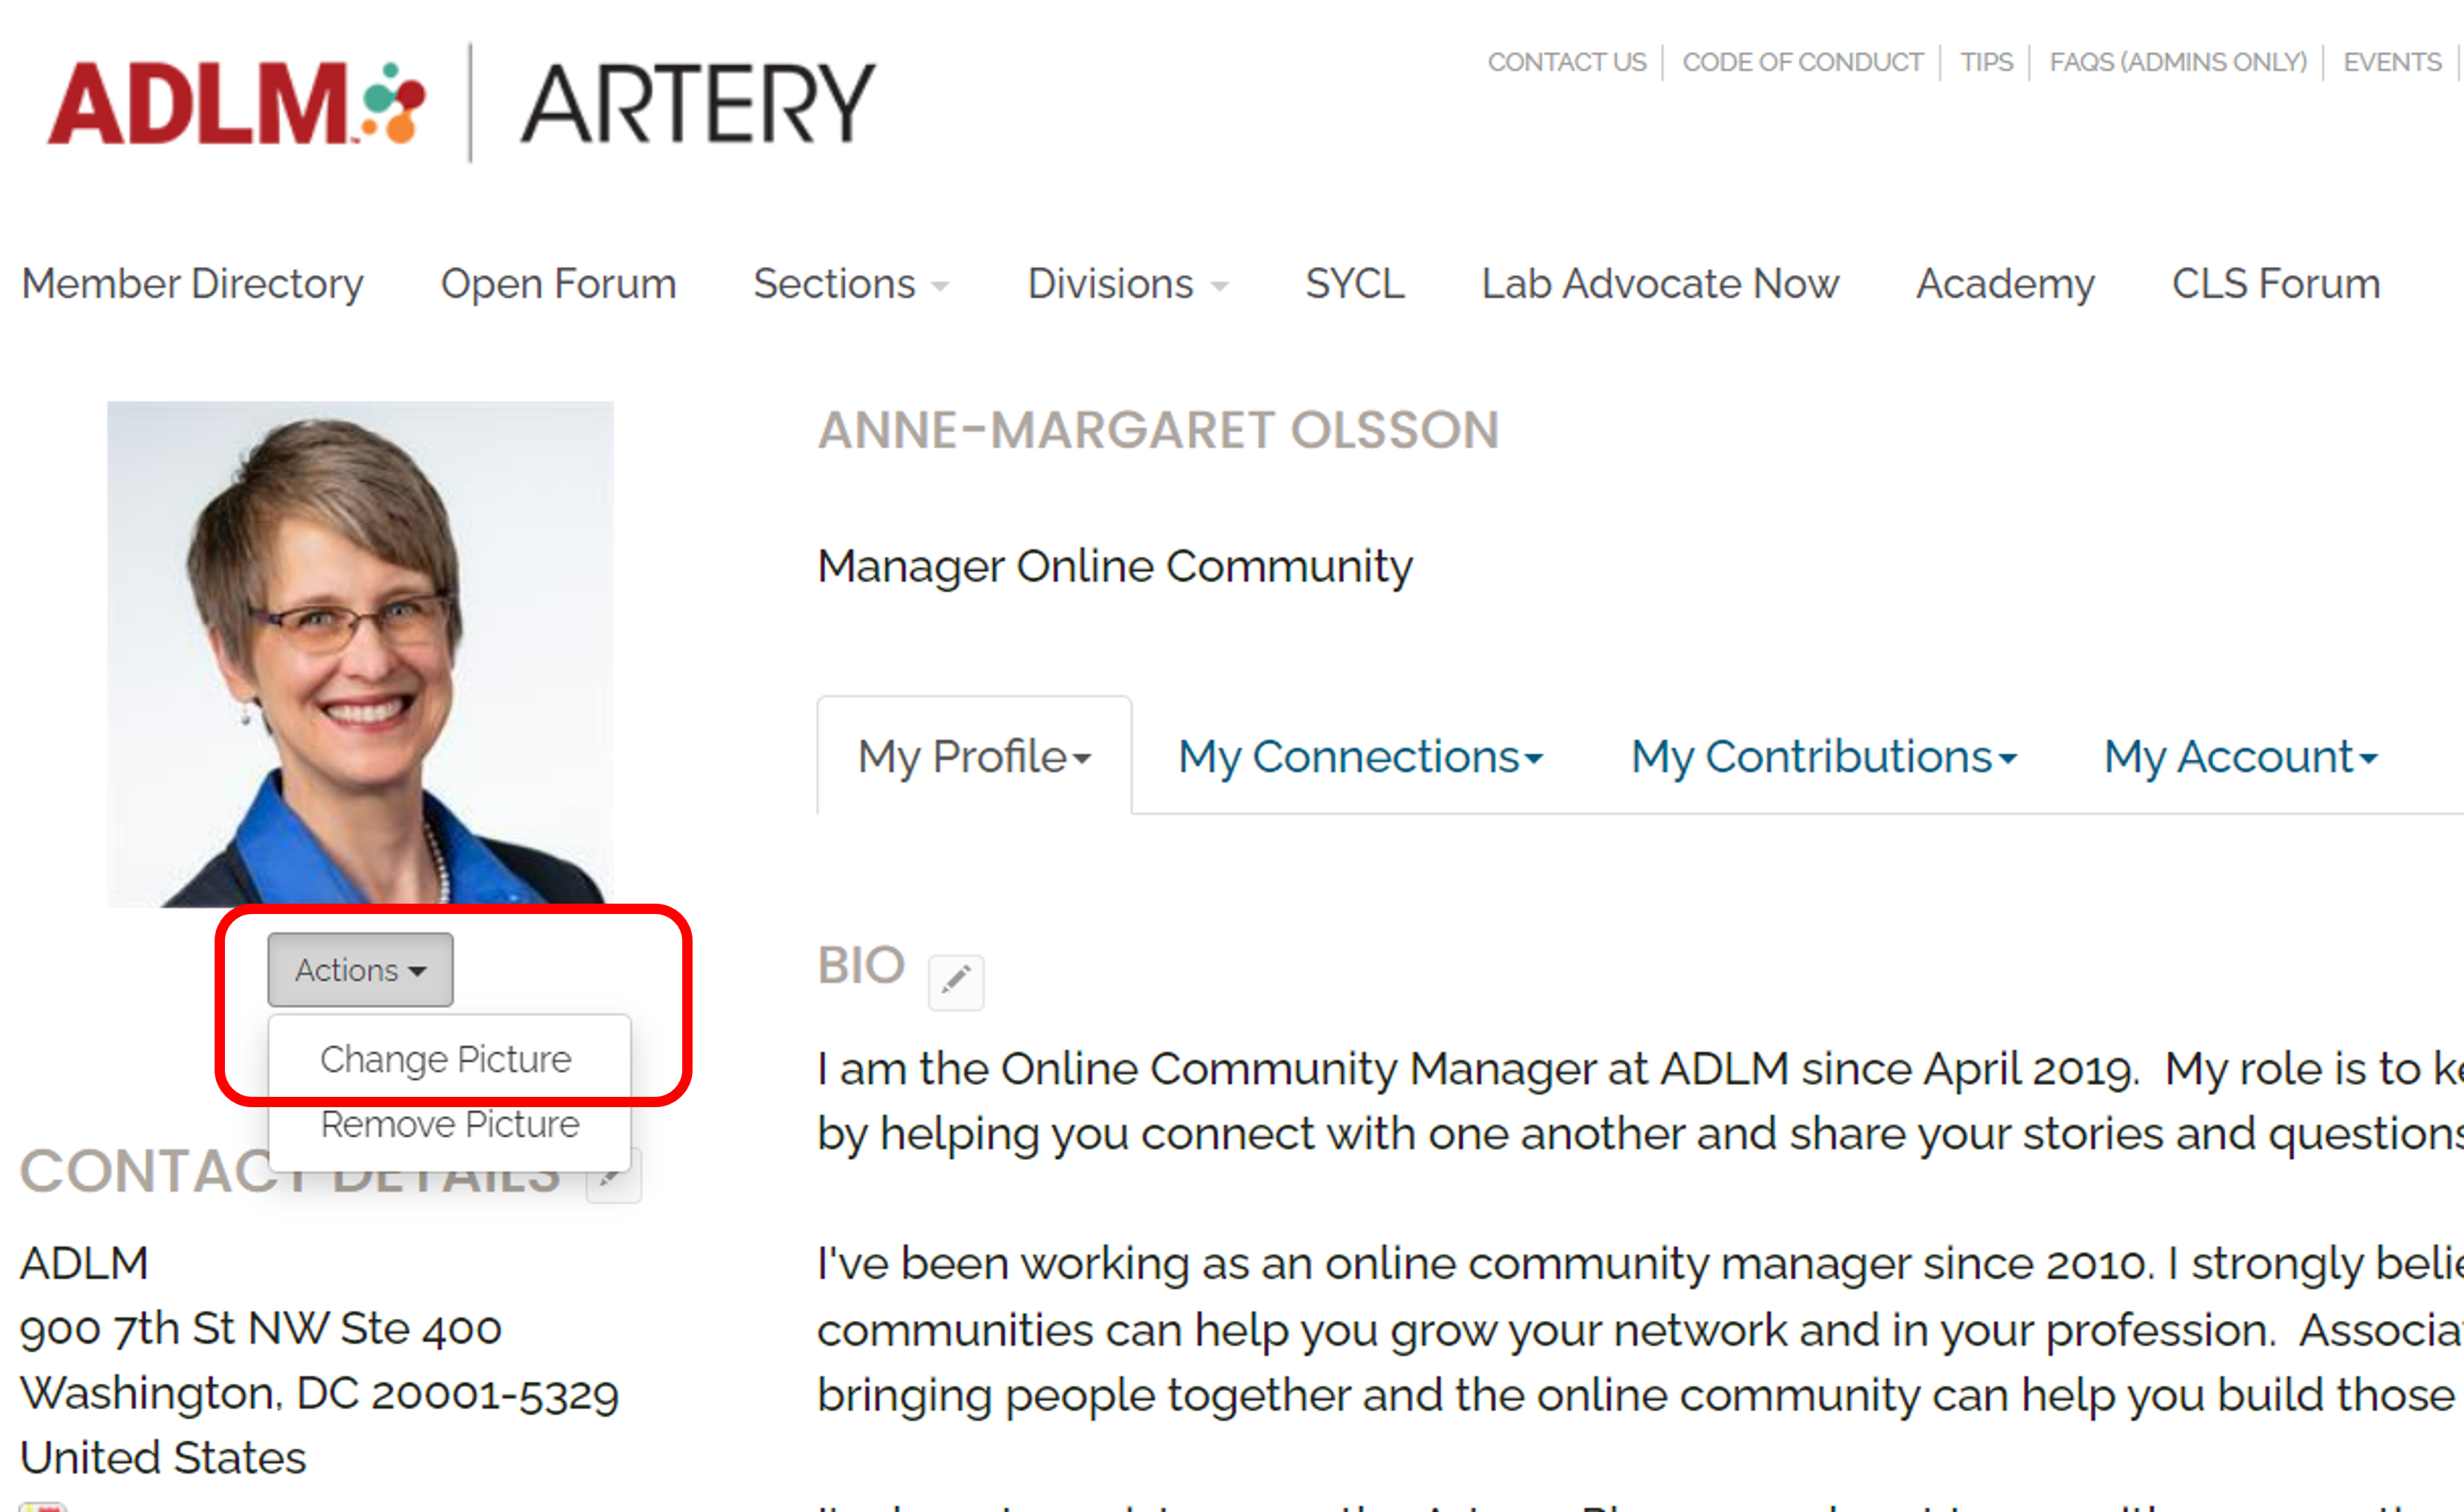
Task: Expand the Sections navigation menu
Action: [x=850, y=285]
